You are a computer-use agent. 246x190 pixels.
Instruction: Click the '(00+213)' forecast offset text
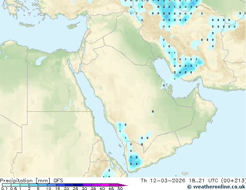coord(234,181)
